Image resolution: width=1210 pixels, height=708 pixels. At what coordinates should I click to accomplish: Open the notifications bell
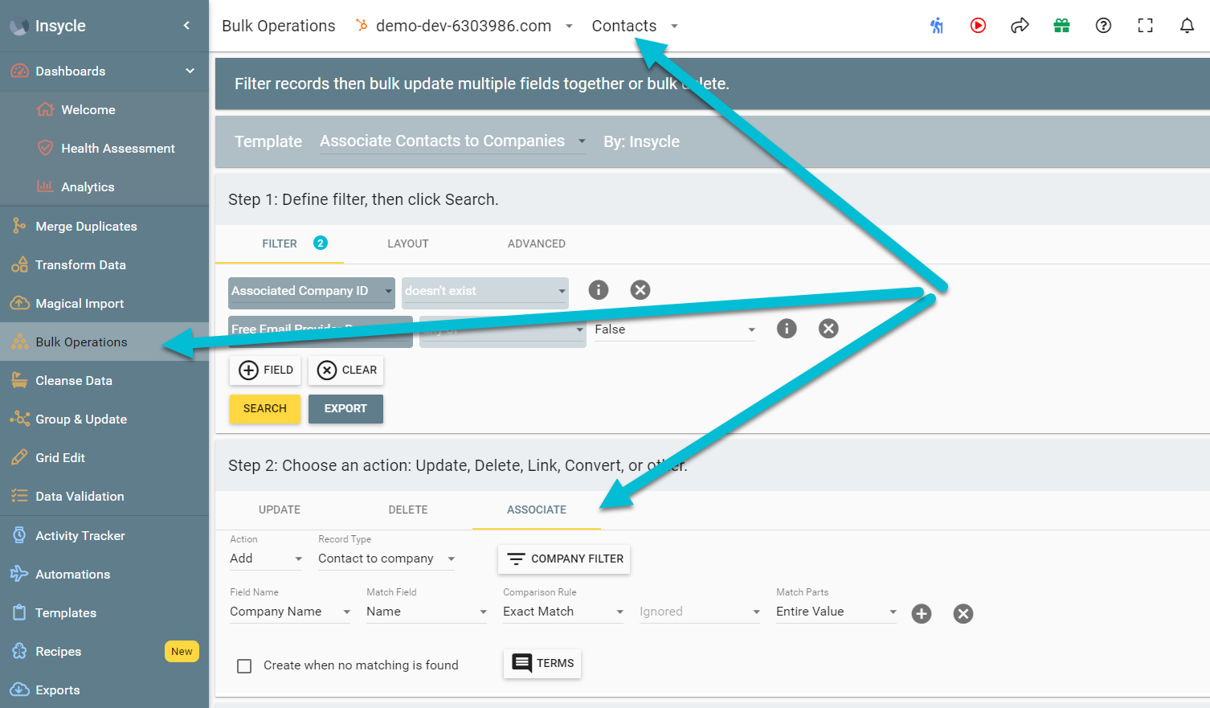[x=1187, y=26]
